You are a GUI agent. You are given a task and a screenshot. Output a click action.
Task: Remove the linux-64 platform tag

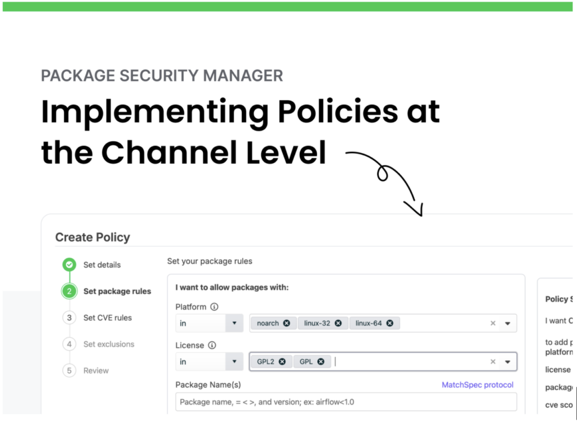coord(389,323)
